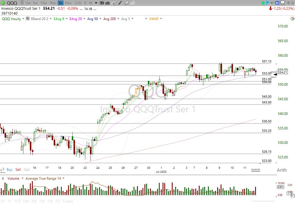Set chart range to 6M
295x204 pixels.
[x=26, y=201]
